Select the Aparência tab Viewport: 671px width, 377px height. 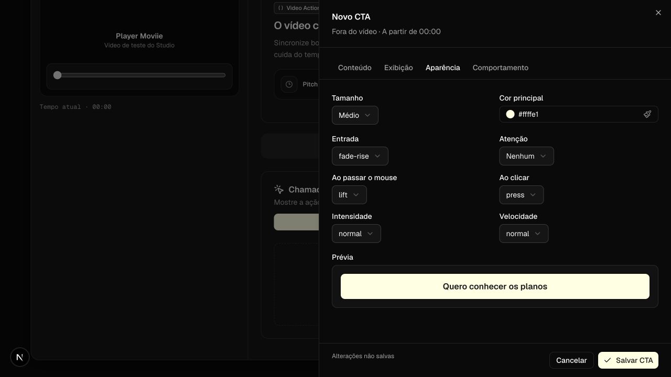[x=443, y=68]
